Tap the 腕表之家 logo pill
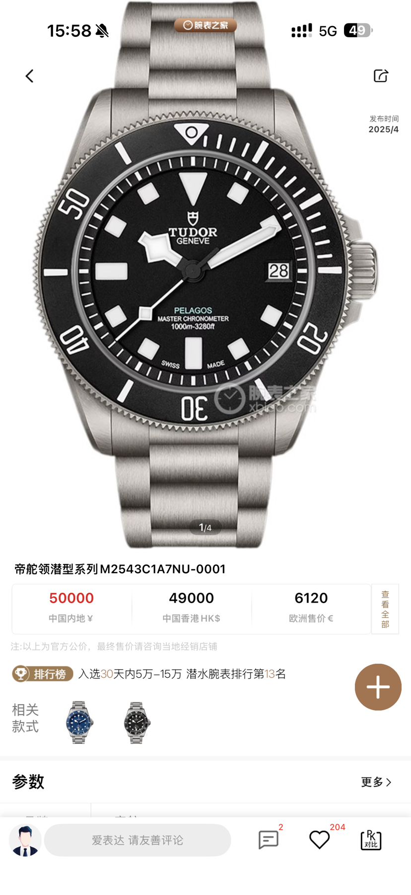Screen dimensions: 411x895 tap(205, 25)
